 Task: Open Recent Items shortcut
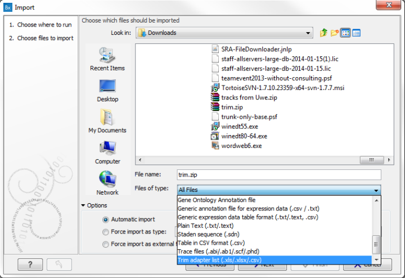click(x=107, y=60)
